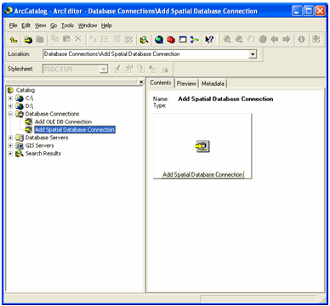Click the Create Thumbnail icon

coord(316,39)
